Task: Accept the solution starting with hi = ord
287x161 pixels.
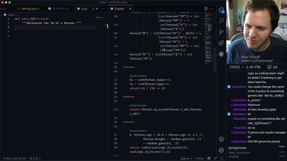Action: [138, 76]
